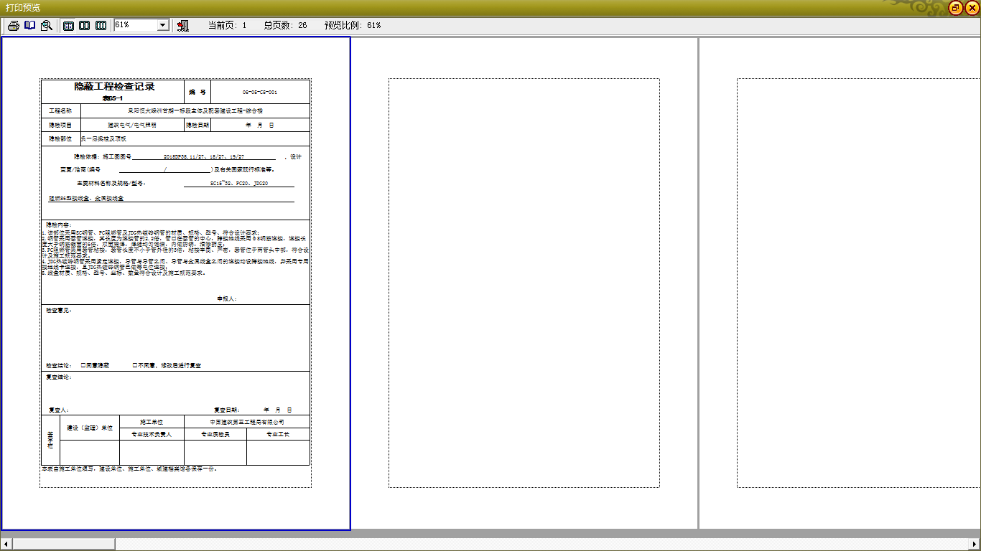Click the 当前页: 1 indicator
This screenshot has height=551, width=981.
click(227, 25)
